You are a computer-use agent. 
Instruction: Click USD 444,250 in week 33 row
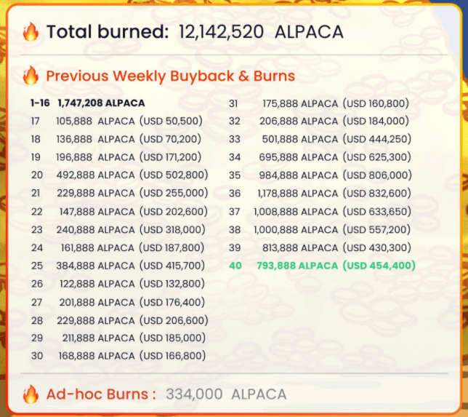tap(377, 139)
